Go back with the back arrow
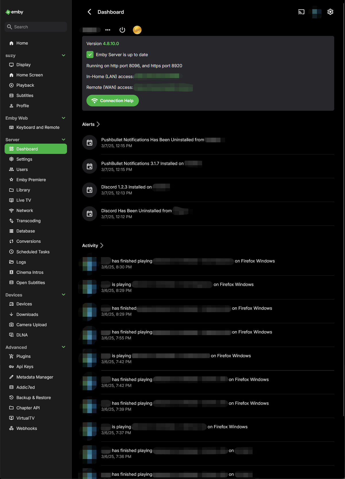 click(x=89, y=12)
